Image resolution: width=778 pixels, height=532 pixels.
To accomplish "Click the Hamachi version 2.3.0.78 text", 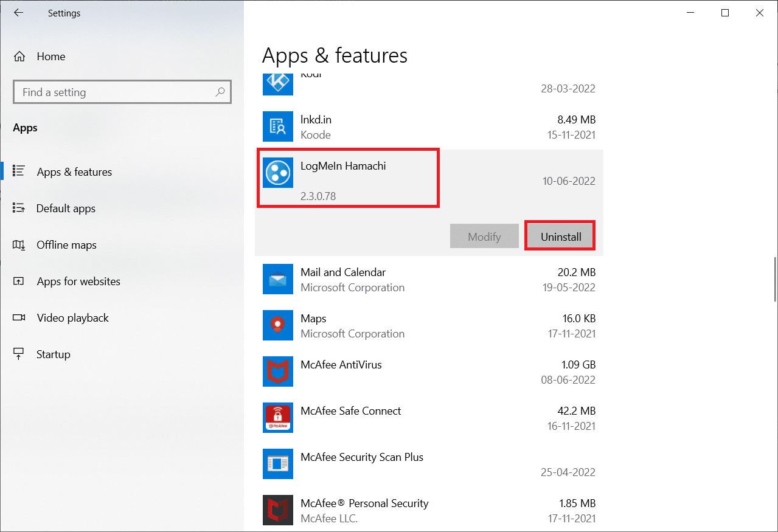I will tap(318, 196).
